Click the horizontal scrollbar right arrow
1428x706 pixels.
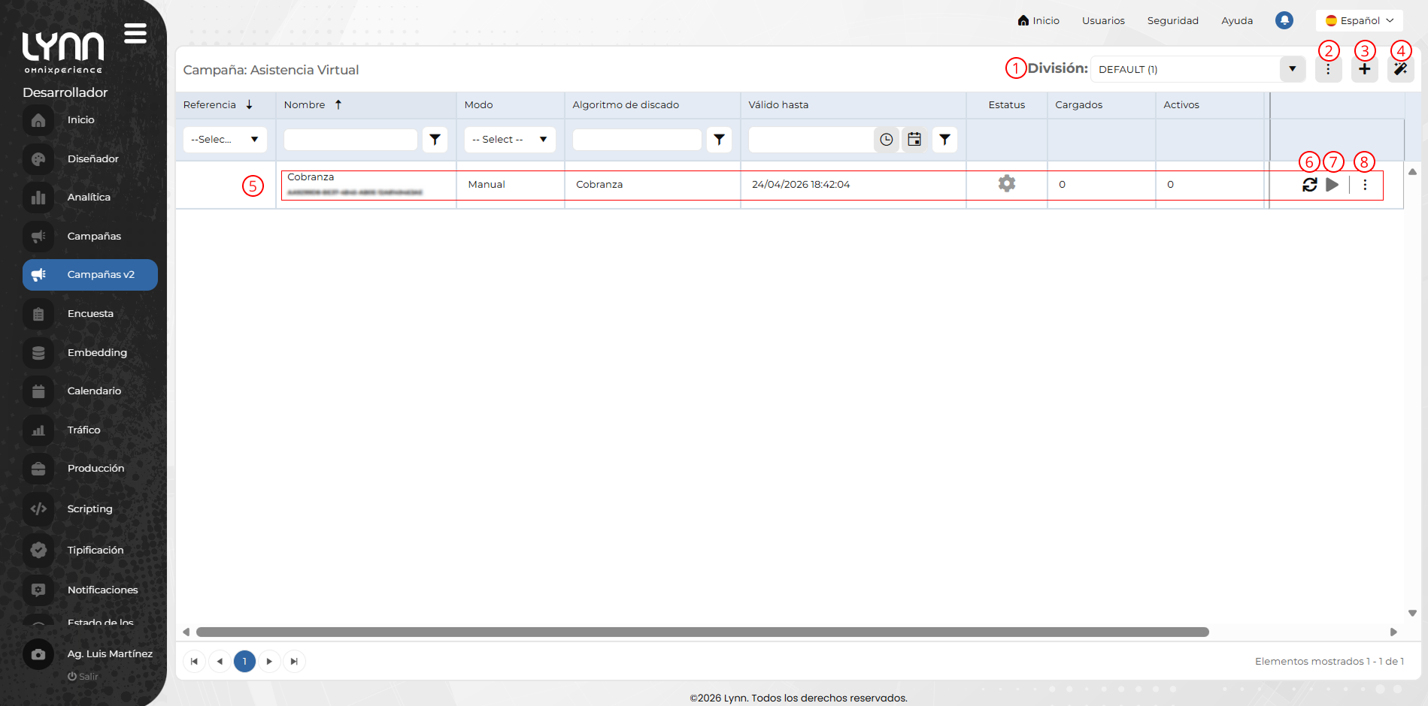click(1393, 632)
